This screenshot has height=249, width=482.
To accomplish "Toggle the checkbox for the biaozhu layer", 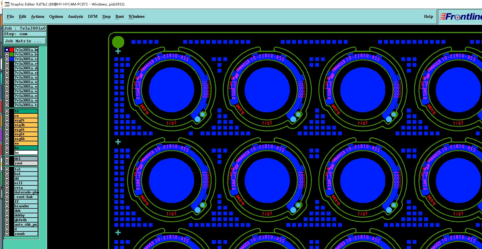I will coord(7,206).
